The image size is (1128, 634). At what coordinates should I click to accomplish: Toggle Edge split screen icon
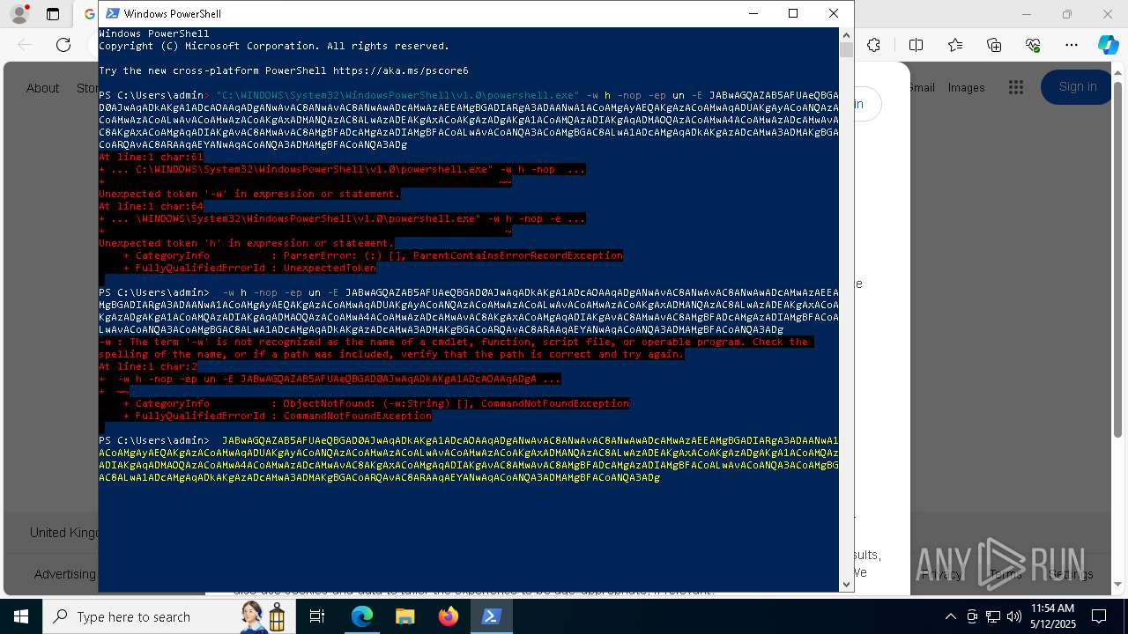[x=916, y=45]
